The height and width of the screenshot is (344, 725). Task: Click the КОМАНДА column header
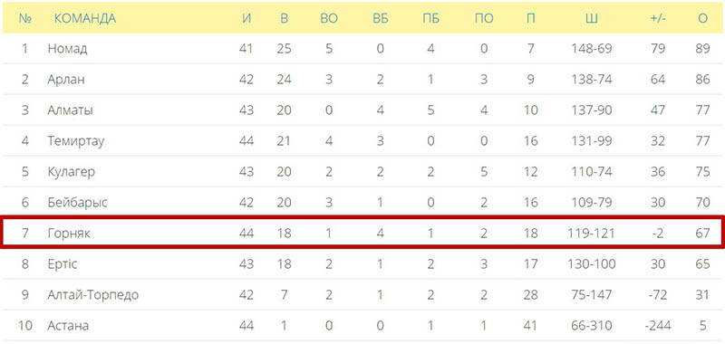click(x=85, y=19)
